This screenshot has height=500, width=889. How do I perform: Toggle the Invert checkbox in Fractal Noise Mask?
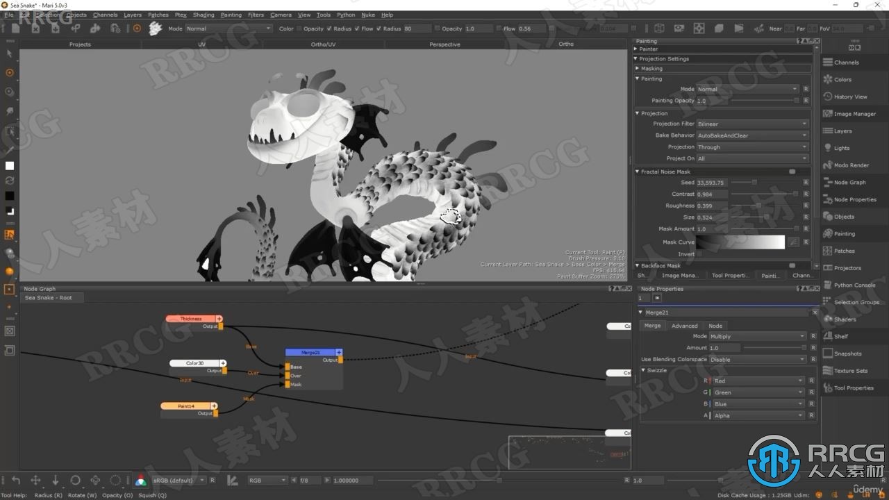point(700,254)
